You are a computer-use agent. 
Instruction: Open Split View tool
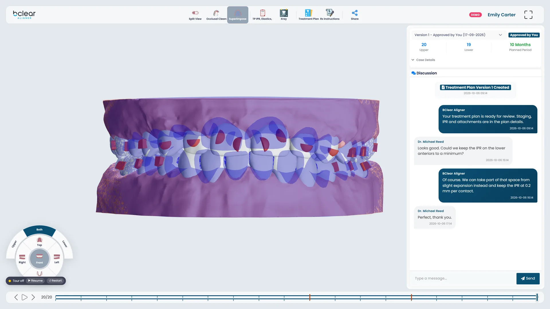(195, 15)
